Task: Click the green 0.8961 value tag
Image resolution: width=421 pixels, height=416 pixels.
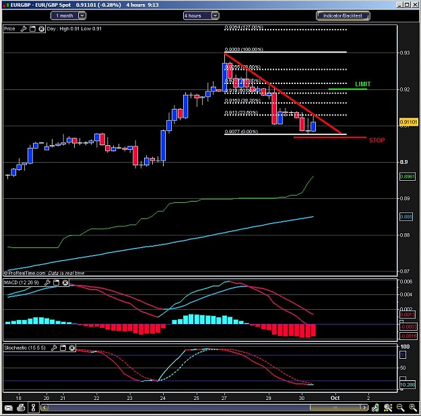Action: point(408,177)
